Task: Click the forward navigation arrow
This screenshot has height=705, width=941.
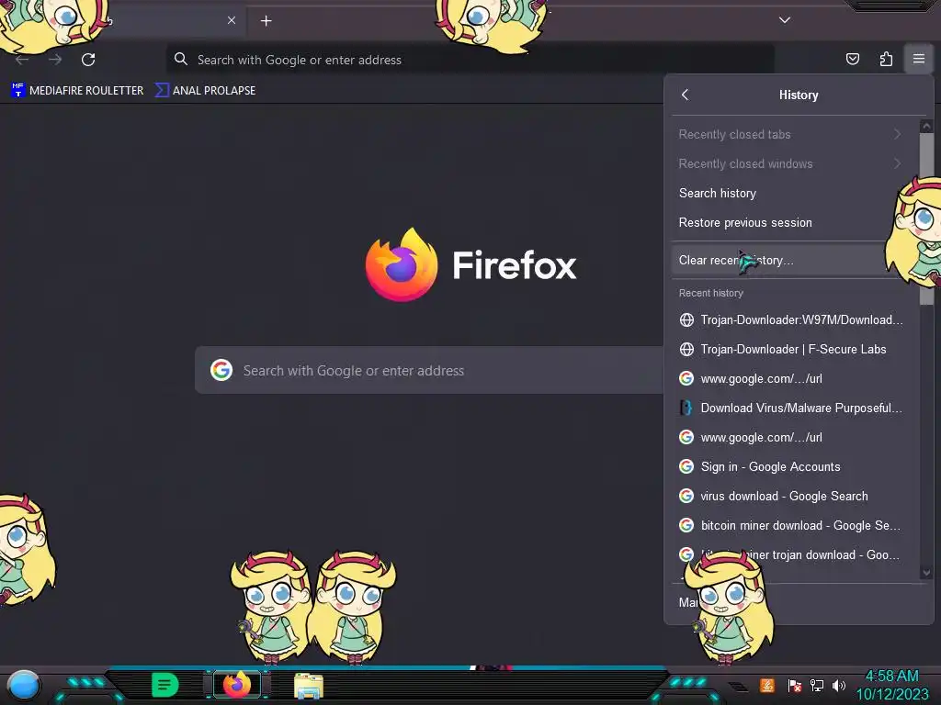Action: 55,60
